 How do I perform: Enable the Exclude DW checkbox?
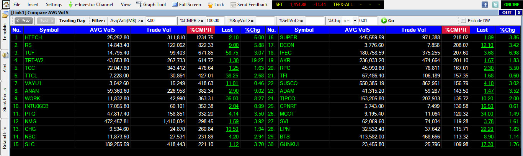pos(464,21)
